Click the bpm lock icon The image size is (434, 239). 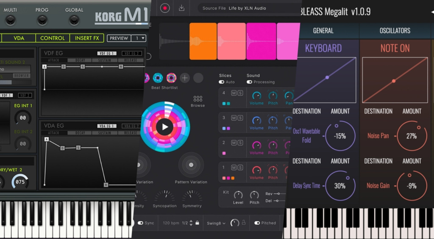coord(197,223)
